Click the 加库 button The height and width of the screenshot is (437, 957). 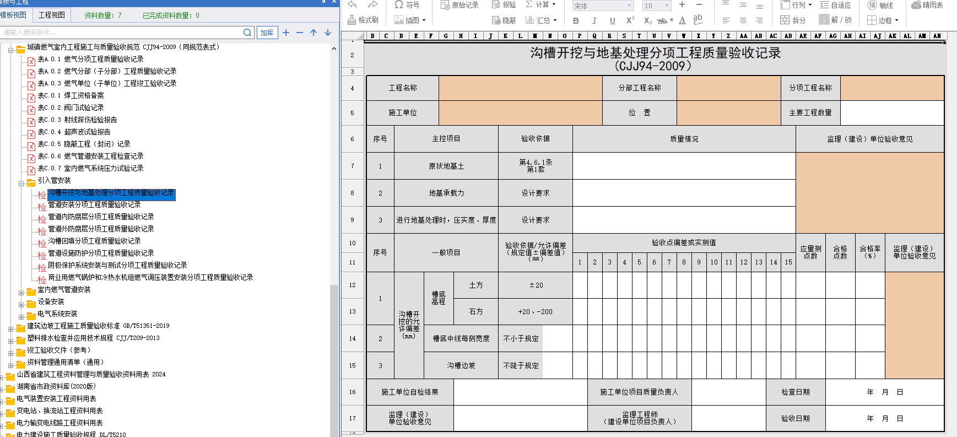click(x=267, y=33)
